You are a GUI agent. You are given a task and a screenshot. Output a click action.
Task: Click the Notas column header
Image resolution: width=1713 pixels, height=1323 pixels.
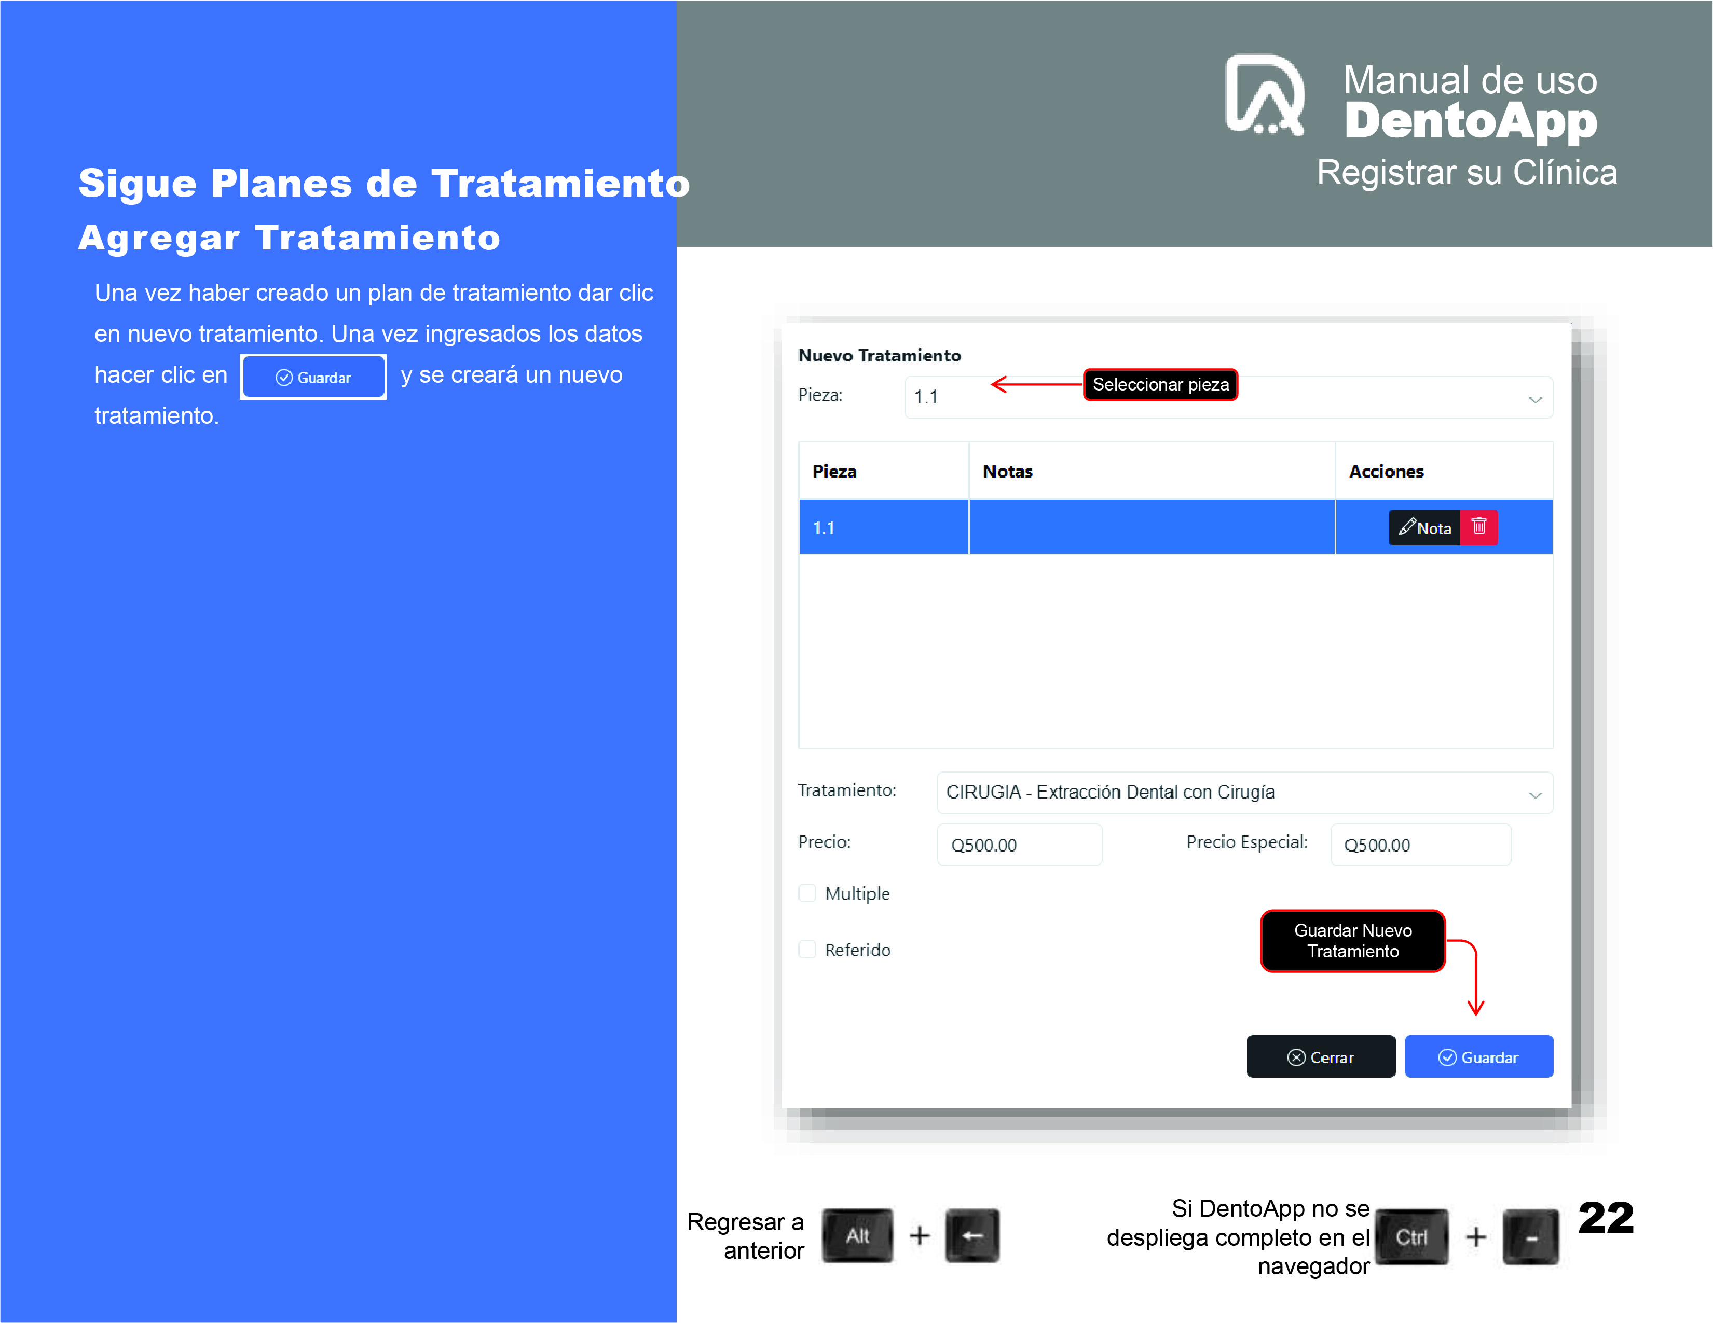[1152, 471]
